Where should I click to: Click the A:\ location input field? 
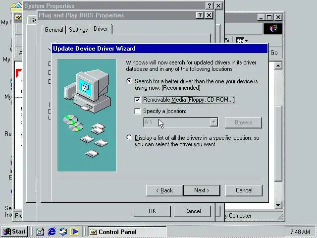(177, 122)
